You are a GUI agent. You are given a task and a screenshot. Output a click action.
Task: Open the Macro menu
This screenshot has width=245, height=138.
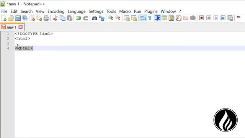[x=125, y=11]
